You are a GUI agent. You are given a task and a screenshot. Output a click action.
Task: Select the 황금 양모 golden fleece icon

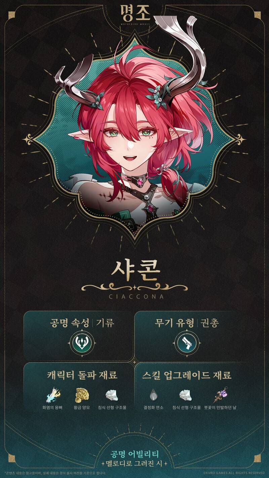point(82,396)
